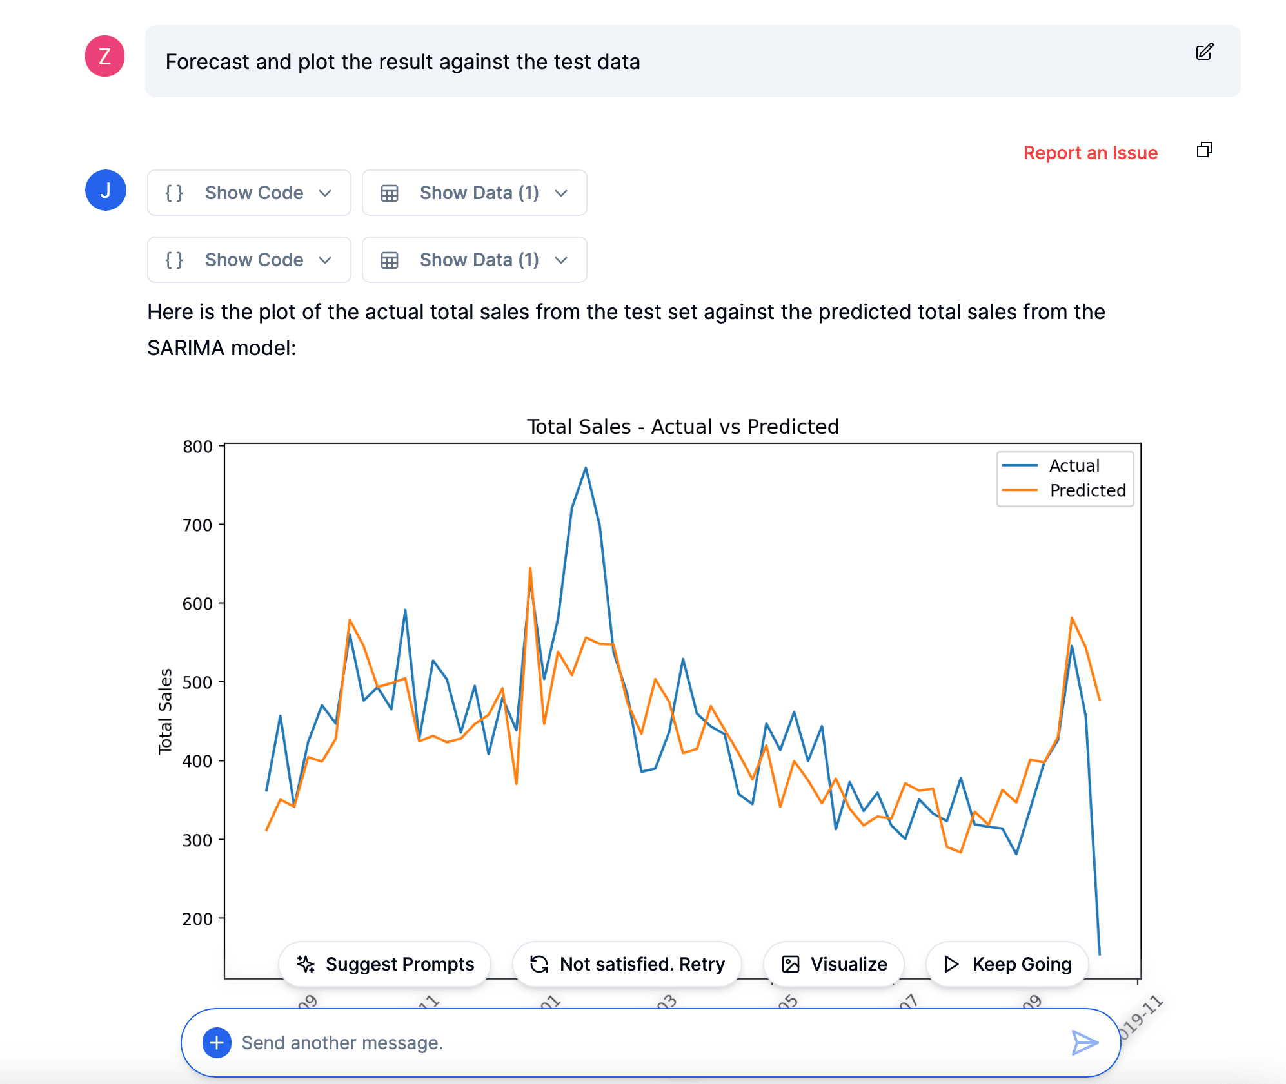
Task: Expand the first Show Data (1) dropdown
Action: 475,193
